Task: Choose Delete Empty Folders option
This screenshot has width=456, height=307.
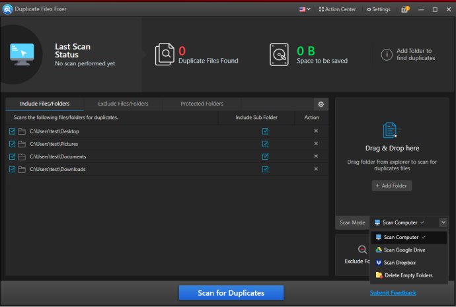Action: tap(409, 275)
